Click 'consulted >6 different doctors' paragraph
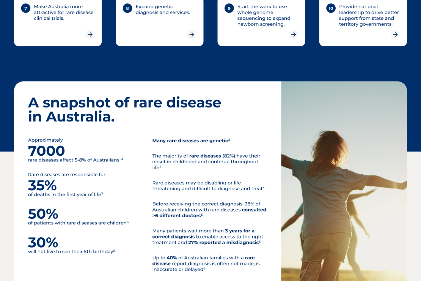The width and height of the screenshot is (421, 281). pos(209,210)
